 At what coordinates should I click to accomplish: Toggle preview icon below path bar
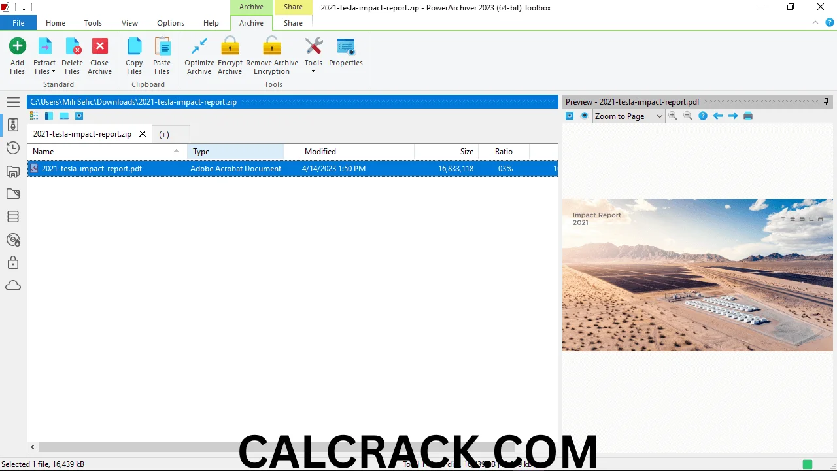(x=79, y=116)
